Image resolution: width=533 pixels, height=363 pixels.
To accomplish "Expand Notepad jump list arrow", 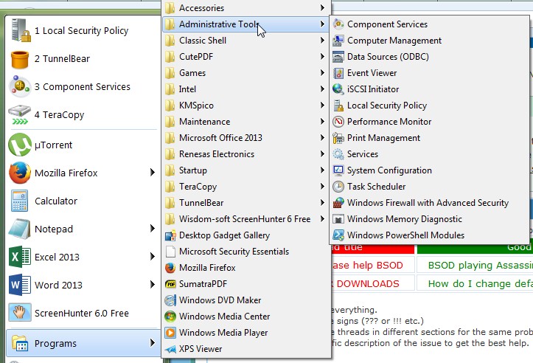I will tap(153, 229).
